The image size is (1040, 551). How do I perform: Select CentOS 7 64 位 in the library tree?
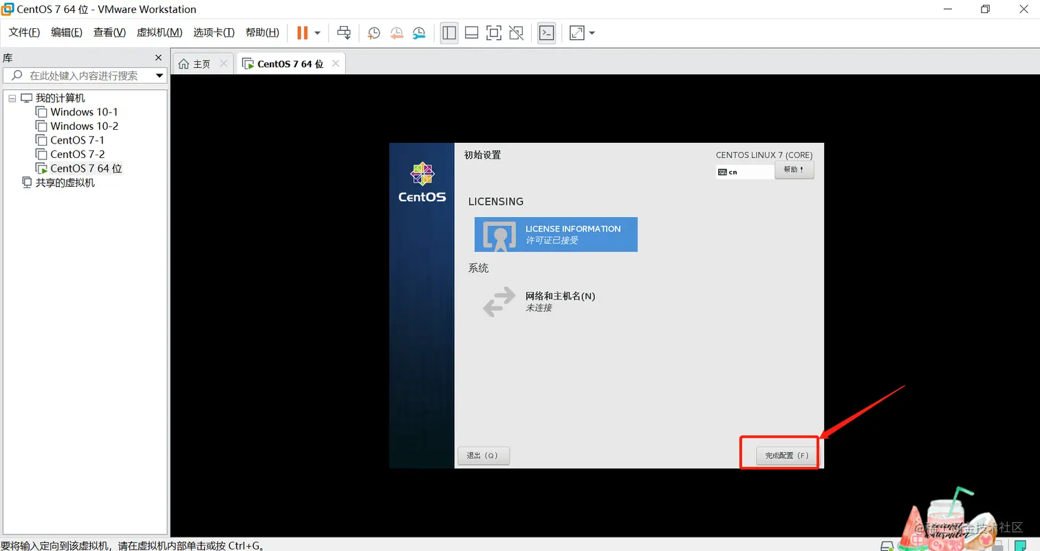click(86, 168)
